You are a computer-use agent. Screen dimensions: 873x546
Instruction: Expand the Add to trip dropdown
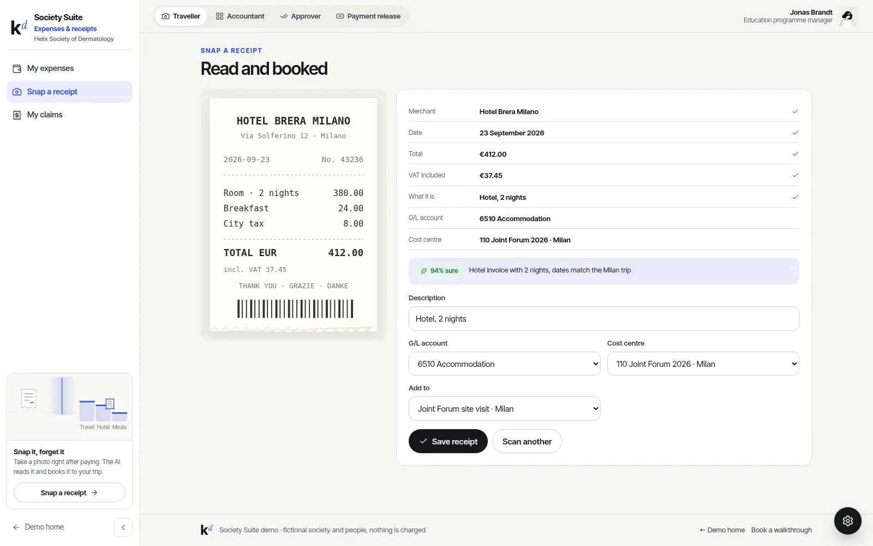click(x=504, y=408)
